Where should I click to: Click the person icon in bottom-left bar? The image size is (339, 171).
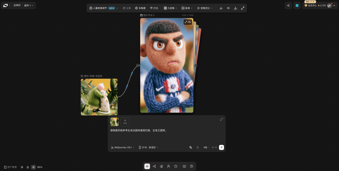[x=28, y=167]
